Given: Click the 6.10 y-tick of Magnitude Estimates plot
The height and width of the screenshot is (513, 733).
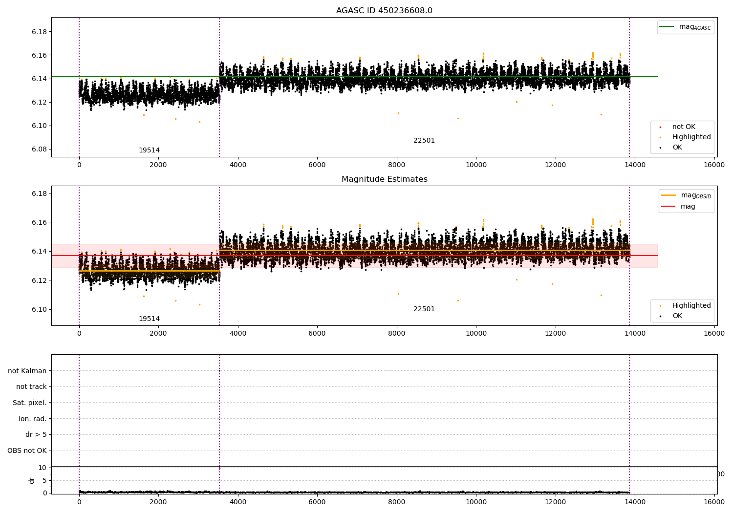Looking at the screenshot, I should coord(39,310).
